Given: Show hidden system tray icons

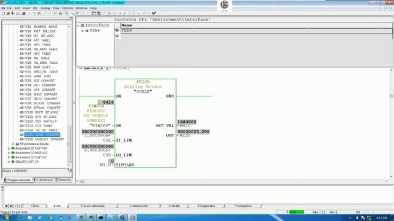Looking at the screenshot, I should (350, 218).
